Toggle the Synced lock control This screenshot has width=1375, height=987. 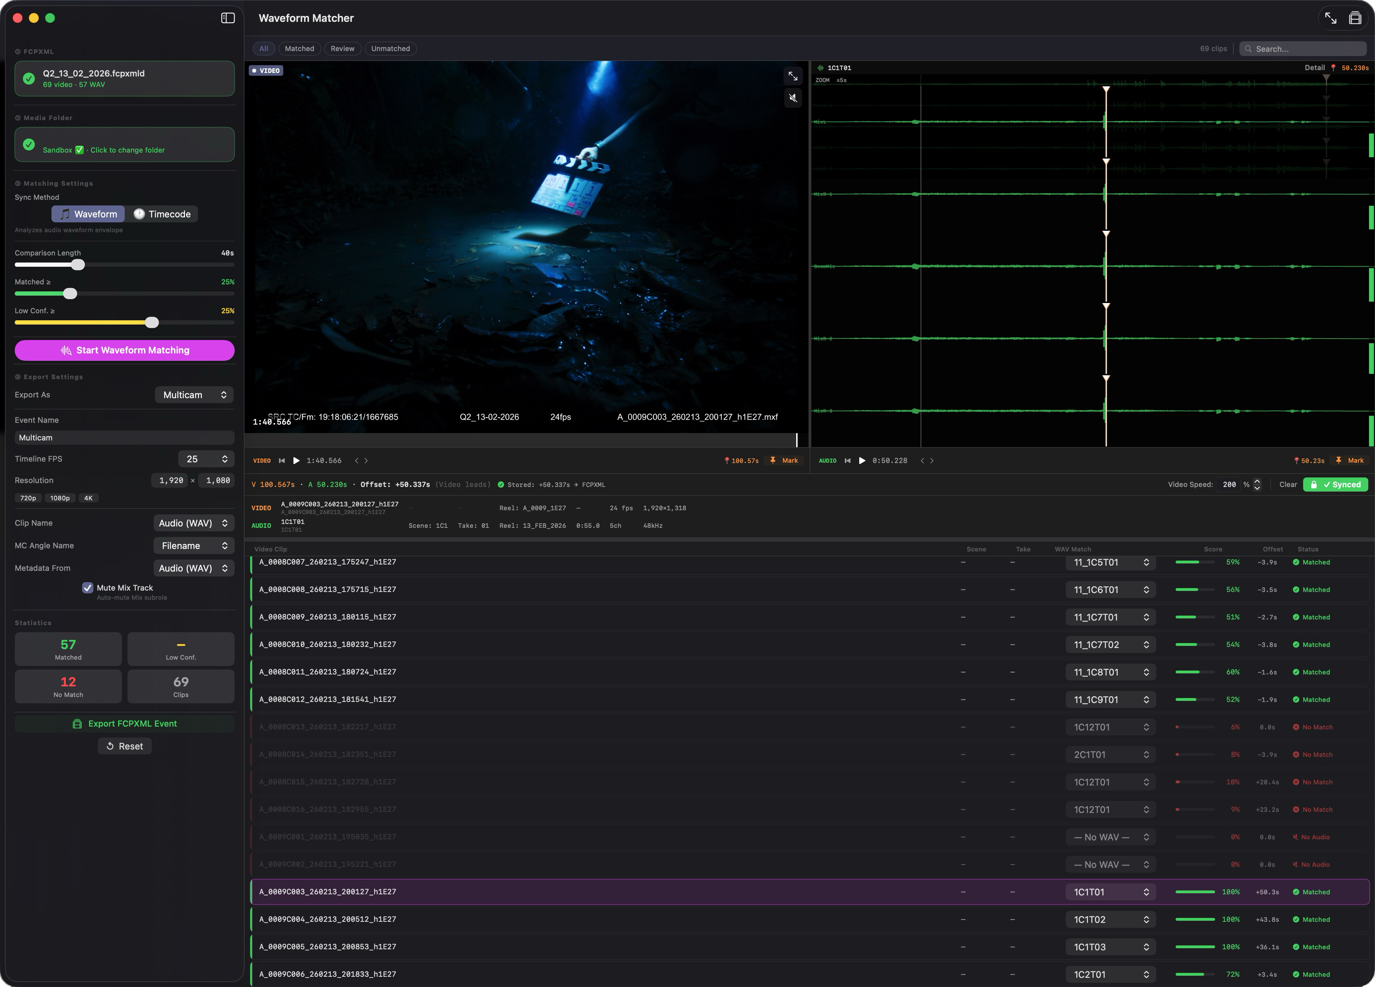(x=1336, y=485)
